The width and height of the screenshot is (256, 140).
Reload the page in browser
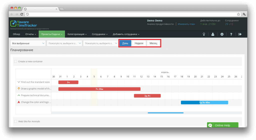click(x=22, y=14)
